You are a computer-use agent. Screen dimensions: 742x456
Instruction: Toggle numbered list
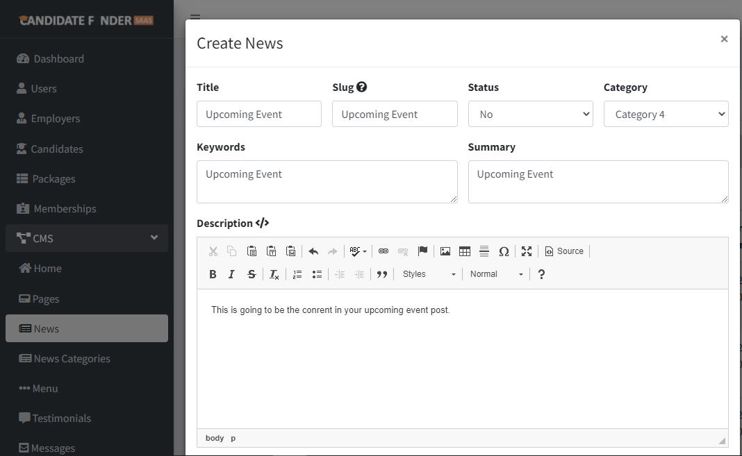point(297,274)
